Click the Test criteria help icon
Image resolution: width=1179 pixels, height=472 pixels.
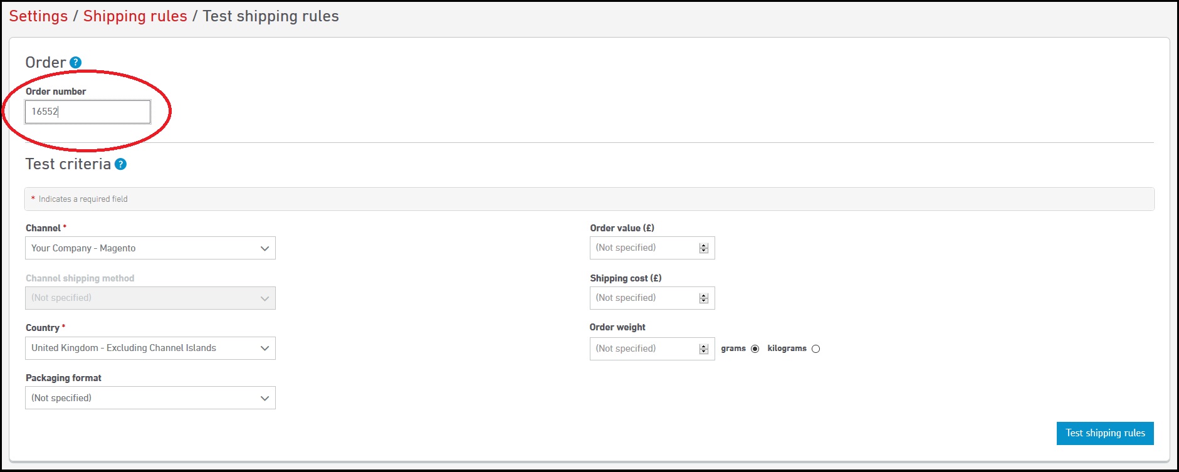coord(120,164)
